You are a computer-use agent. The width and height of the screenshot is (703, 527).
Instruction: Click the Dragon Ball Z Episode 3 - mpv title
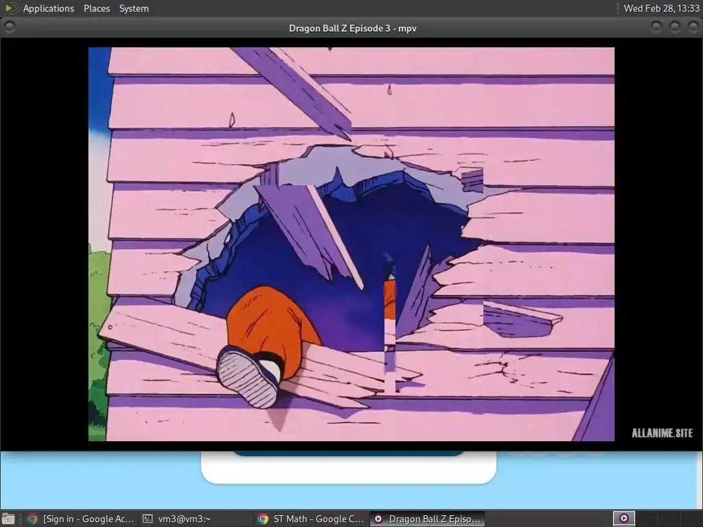click(352, 28)
